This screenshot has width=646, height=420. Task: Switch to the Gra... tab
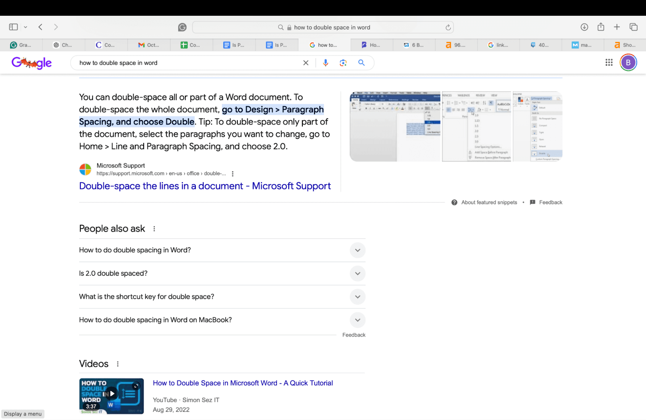click(21, 45)
